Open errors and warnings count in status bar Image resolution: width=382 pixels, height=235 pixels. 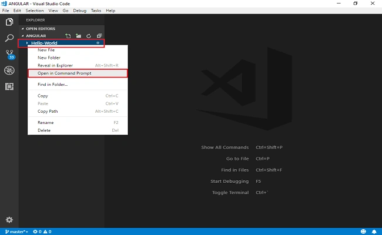click(42, 231)
